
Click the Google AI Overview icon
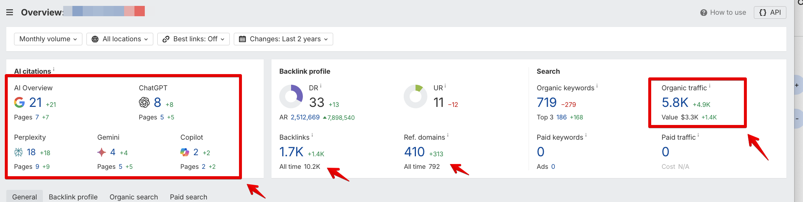click(x=20, y=102)
